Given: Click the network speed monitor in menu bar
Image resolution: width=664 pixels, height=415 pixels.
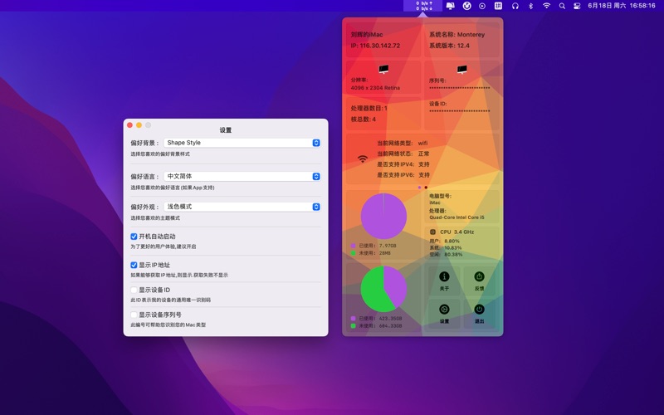Looking at the screenshot, I should [x=424, y=6].
